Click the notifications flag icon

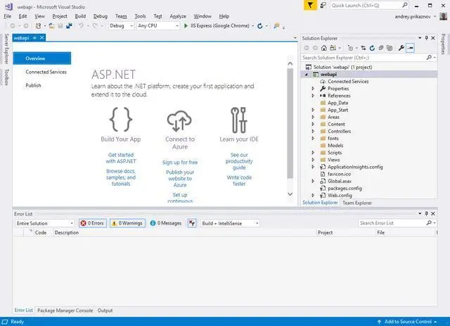pos(311,5)
